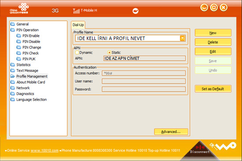
Task: Click the Access number field
Action: pyautogui.click(x=144, y=73)
